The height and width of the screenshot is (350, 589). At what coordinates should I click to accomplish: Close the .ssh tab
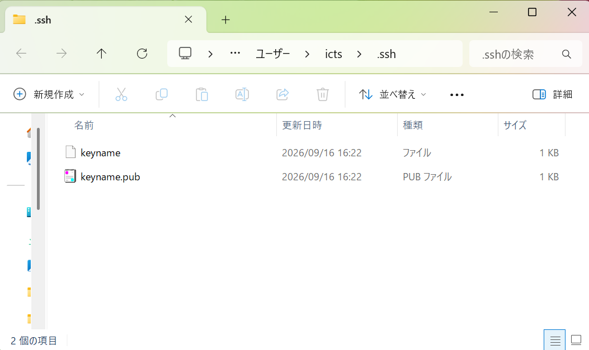[189, 20]
